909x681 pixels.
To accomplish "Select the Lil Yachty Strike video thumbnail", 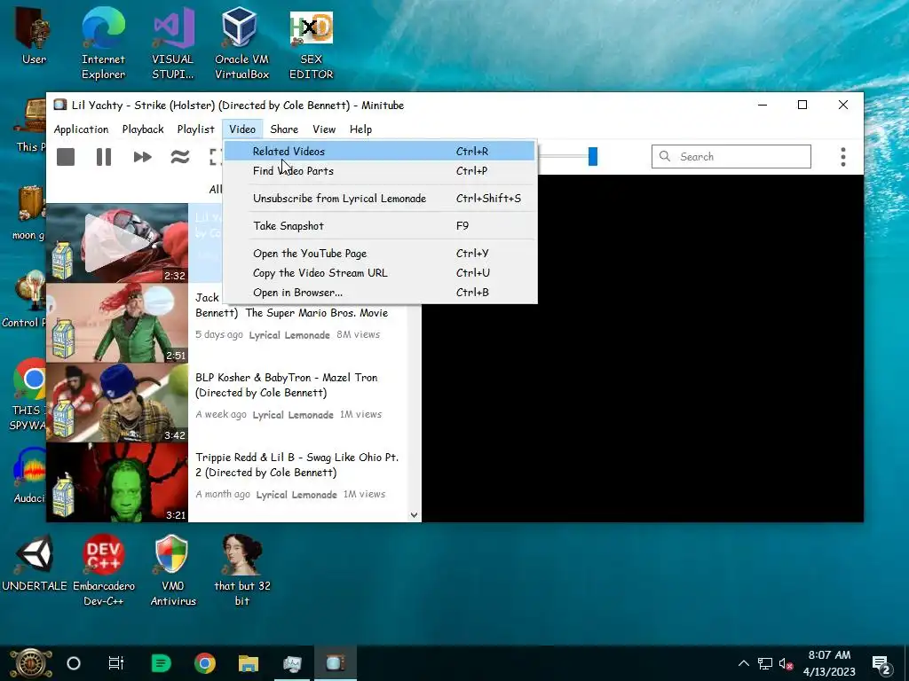I will tap(117, 243).
